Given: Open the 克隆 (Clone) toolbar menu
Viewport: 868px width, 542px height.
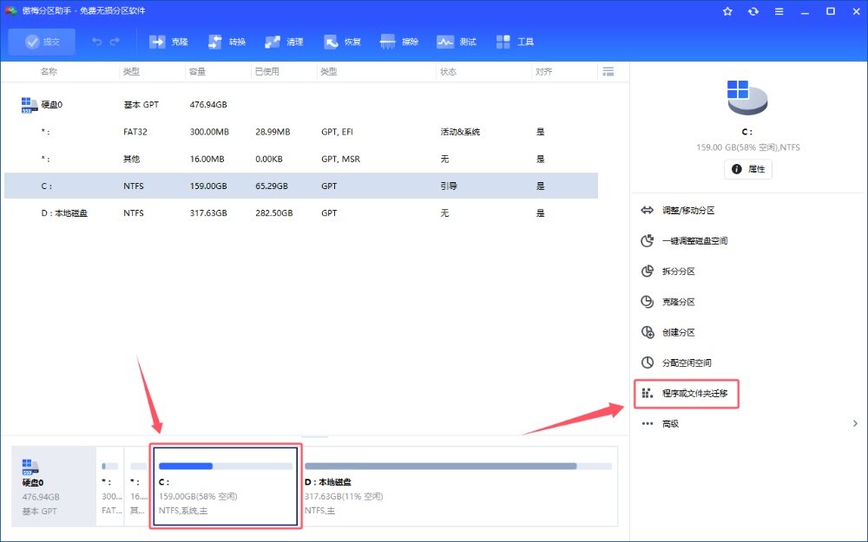Looking at the screenshot, I should tap(169, 42).
